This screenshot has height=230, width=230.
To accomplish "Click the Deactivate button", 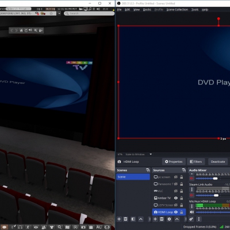I will [218, 162].
